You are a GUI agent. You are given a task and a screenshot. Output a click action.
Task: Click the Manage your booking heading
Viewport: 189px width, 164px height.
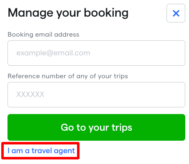click(x=68, y=13)
